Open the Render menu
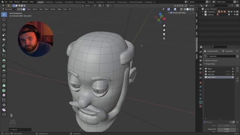Screen dimensions: 240x135 click(17, 2)
